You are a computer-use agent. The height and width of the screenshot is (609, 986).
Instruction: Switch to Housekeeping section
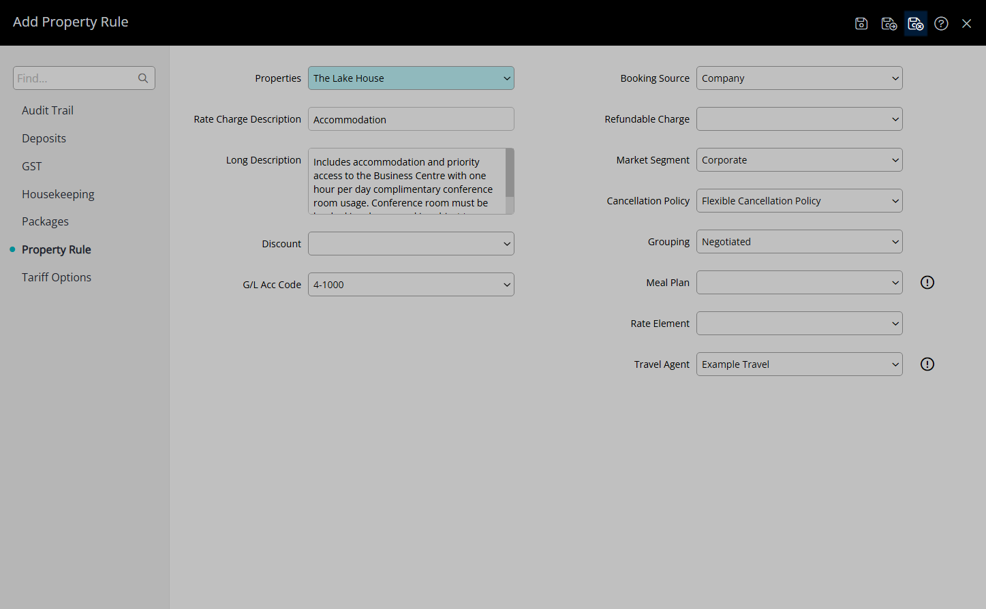(x=58, y=194)
